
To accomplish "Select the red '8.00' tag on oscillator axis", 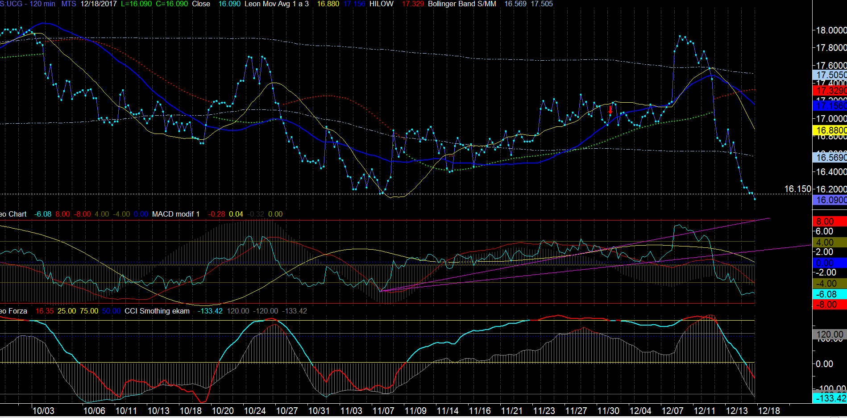I will (x=830, y=222).
